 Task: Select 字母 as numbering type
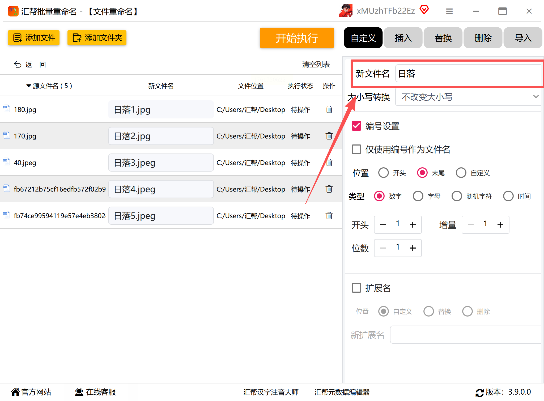pos(418,196)
